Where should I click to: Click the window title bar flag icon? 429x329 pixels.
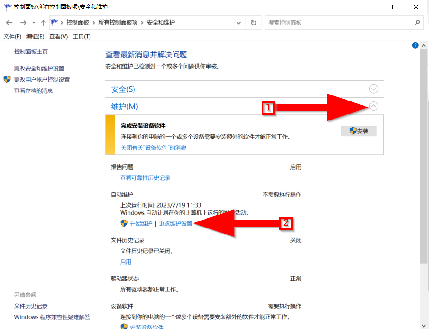coord(8,7)
